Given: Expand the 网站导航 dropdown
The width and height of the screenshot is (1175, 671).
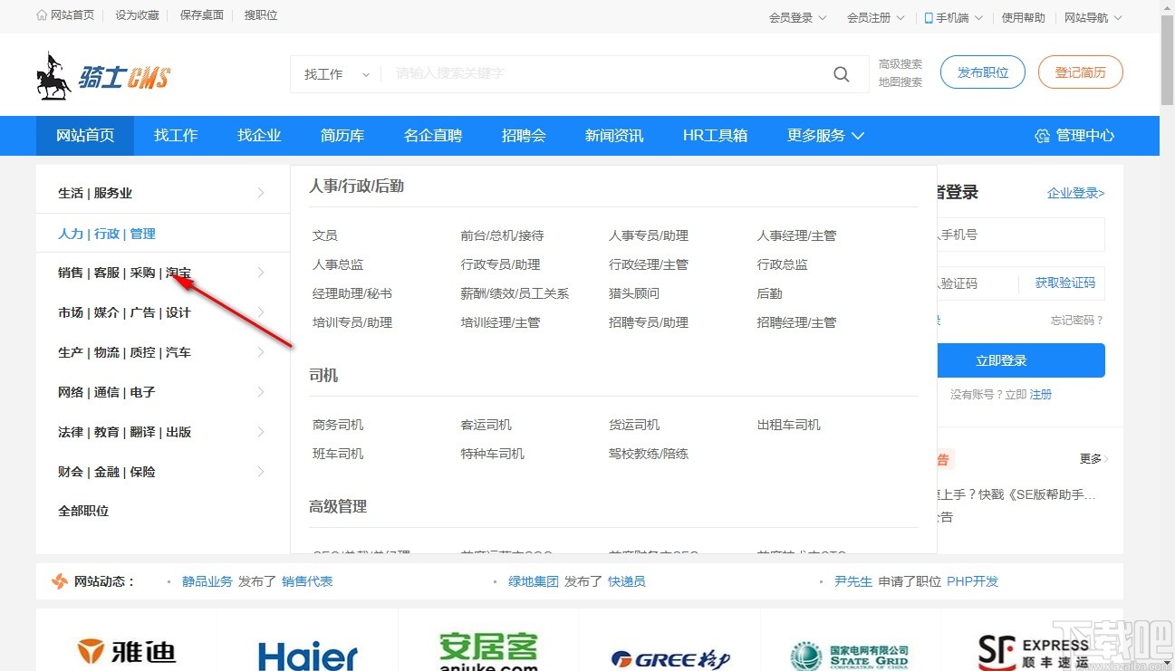Looking at the screenshot, I should pos(1093,17).
